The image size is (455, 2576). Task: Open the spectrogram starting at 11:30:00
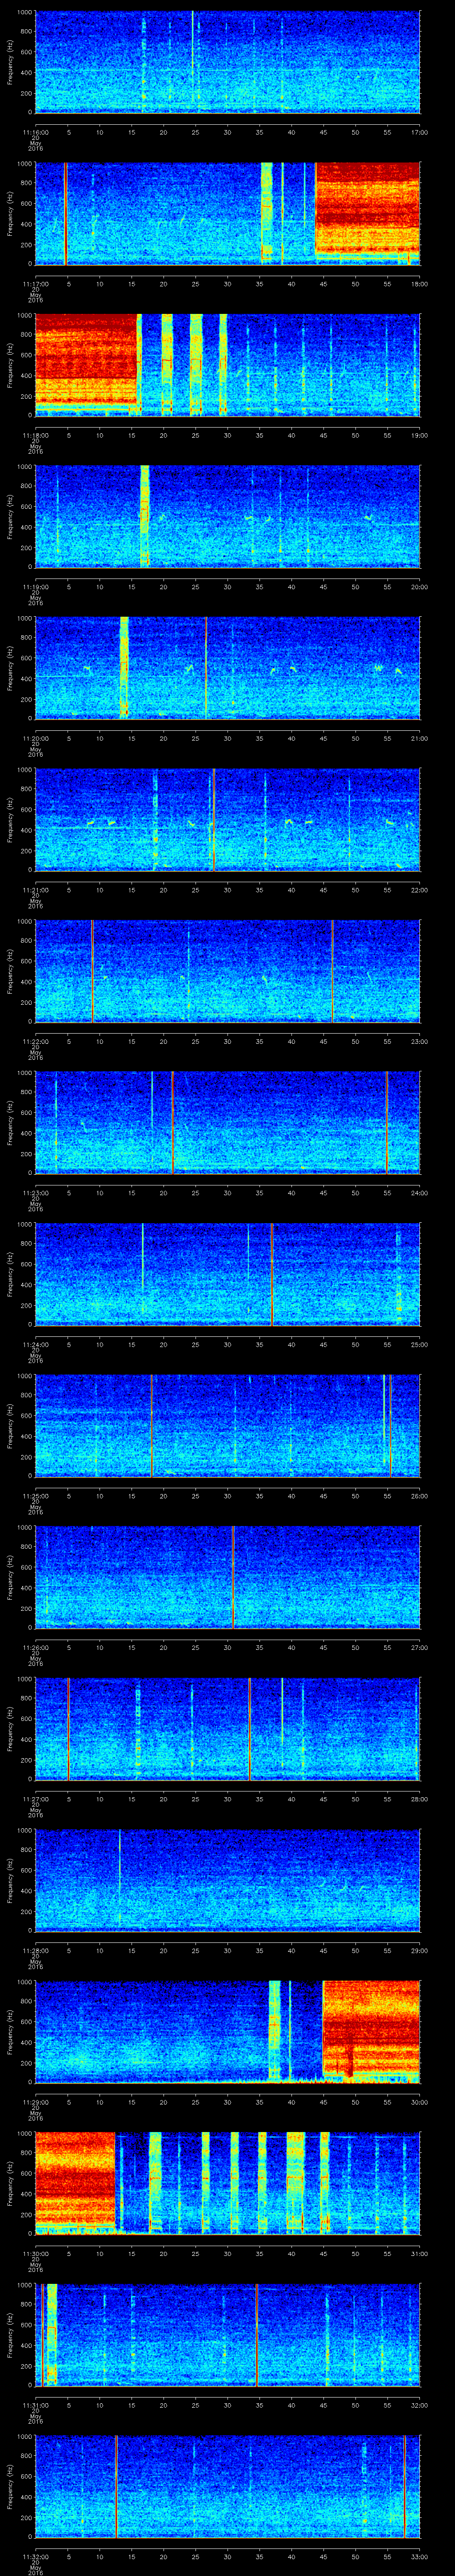point(227,2183)
